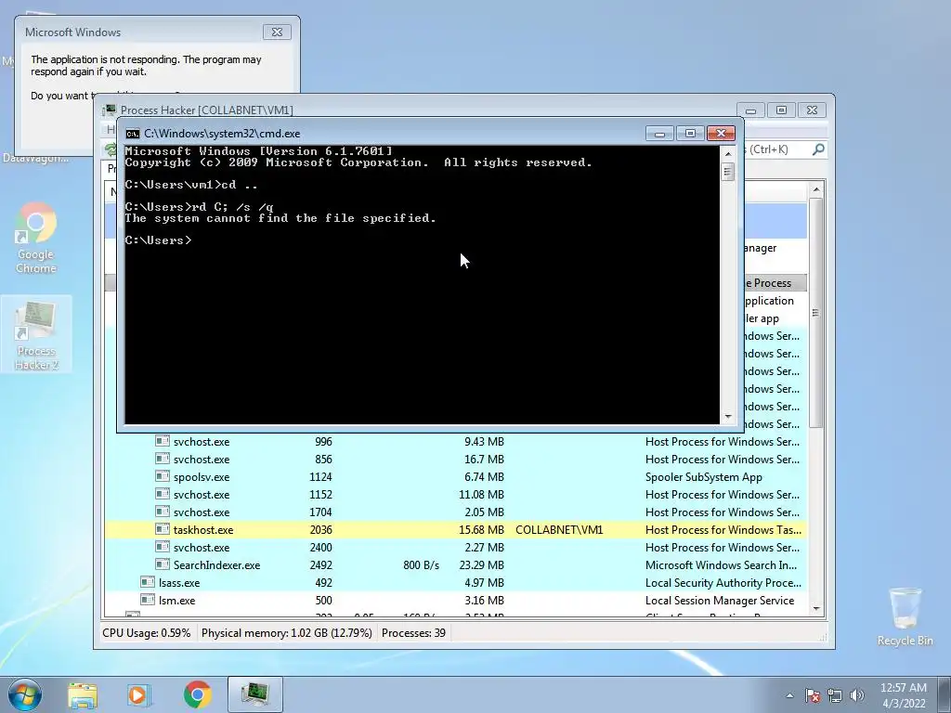The image size is (951, 713).
Task: Click the Process Hacker window resize grip
Action: 825,638
